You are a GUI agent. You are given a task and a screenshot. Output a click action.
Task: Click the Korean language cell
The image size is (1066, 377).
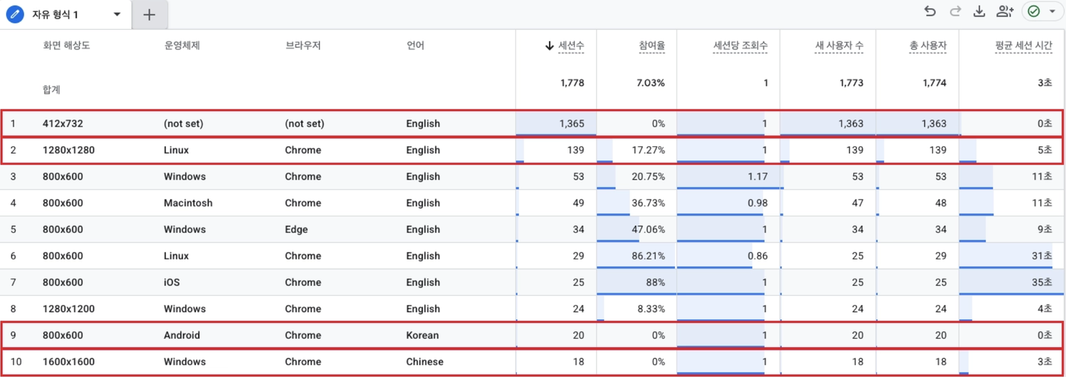point(422,335)
